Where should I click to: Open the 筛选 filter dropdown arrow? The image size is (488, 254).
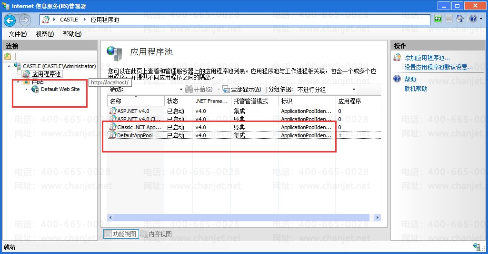coord(181,90)
